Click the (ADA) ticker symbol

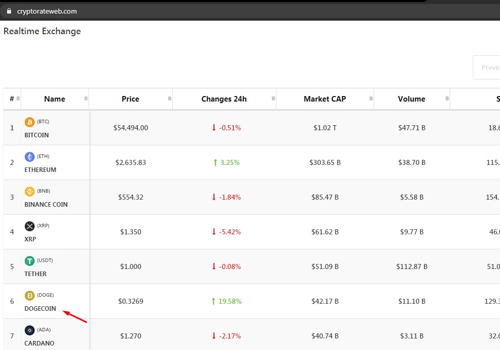coord(44,329)
